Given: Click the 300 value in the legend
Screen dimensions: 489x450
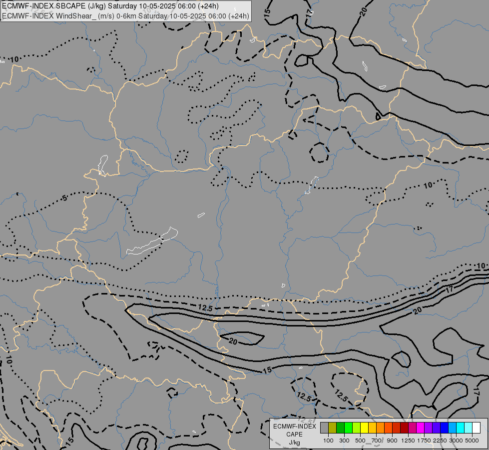Looking at the screenshot, I should pos(344,440).
